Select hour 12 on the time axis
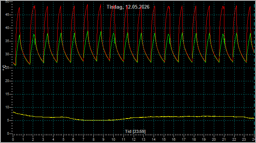 [134, 140]
